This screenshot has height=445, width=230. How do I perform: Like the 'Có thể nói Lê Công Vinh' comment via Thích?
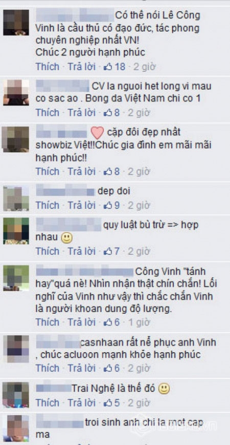coord(48,67)
